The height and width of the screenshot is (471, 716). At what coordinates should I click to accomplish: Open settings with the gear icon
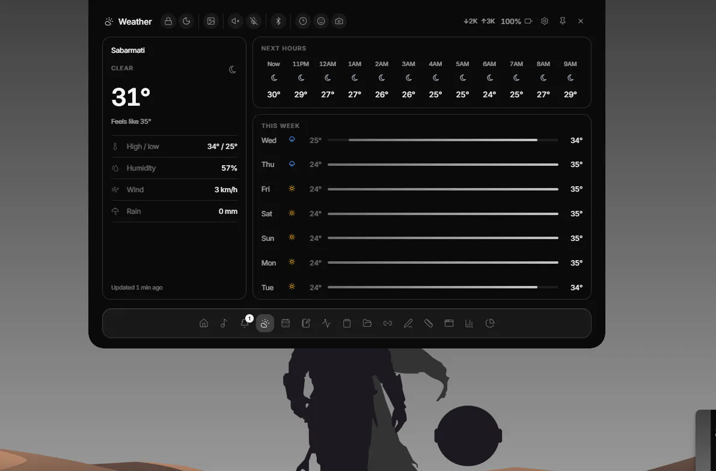pyautogui.click(x=544, y=21)
